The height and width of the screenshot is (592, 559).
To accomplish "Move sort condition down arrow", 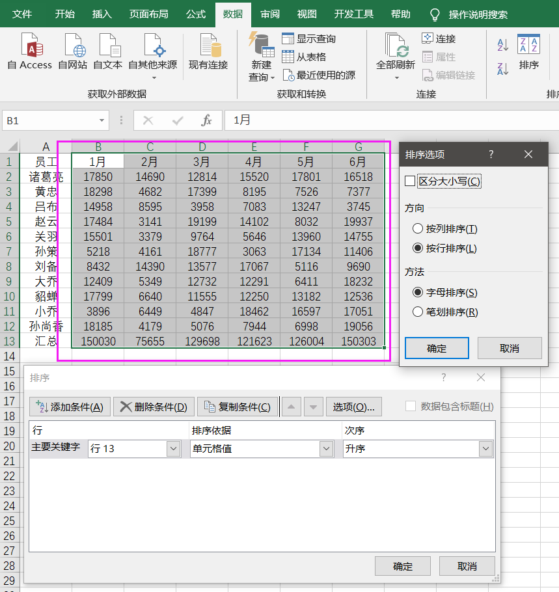I will (x=314, y=407).
